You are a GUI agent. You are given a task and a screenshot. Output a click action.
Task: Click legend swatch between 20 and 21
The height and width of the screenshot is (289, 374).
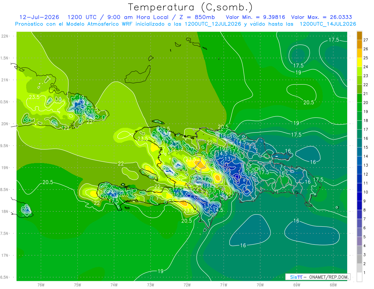[x=359, y=98]
